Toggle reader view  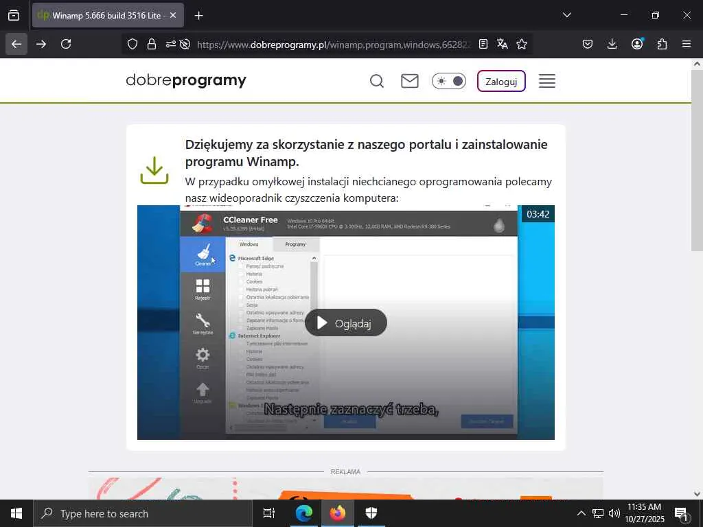483,44
